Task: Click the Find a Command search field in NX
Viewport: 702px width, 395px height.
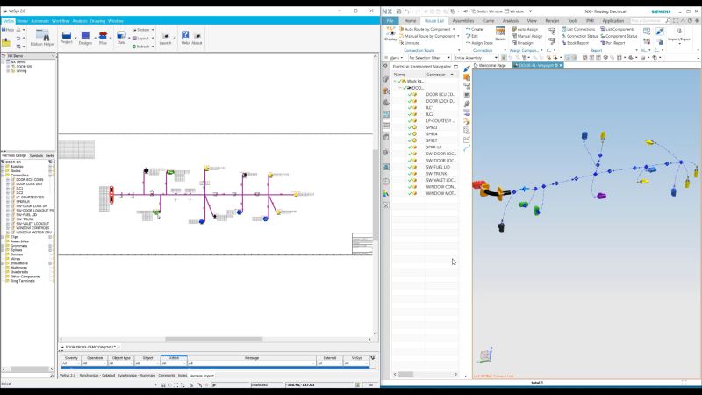Action: pyautogui.click(x=649, y=20)
